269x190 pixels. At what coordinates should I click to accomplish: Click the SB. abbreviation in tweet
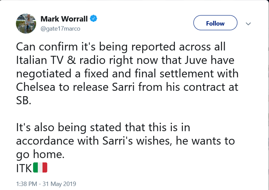point(24,101)
